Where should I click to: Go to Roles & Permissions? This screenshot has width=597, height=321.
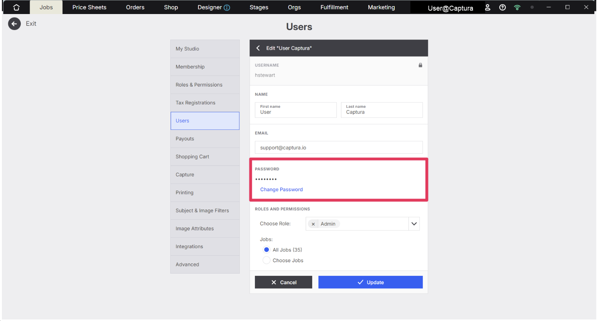click(205, 85)
